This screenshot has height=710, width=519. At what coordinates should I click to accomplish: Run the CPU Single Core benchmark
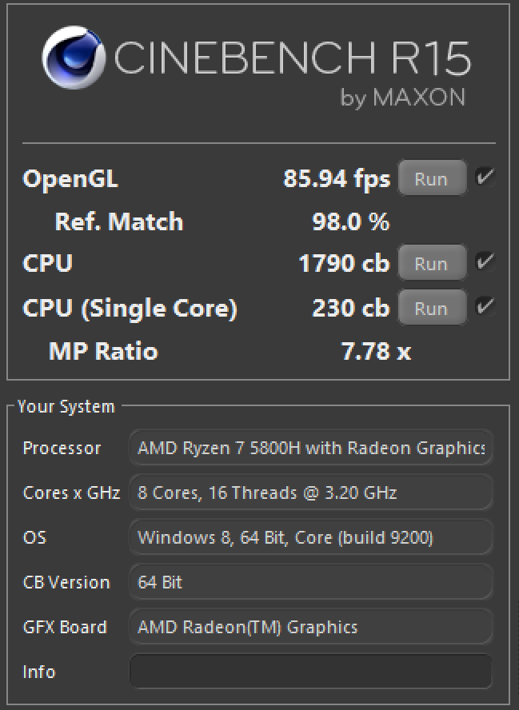(431, 309)
